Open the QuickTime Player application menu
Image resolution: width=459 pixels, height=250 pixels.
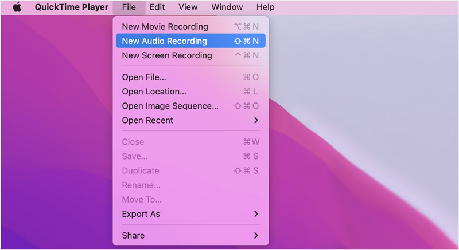pyautogui.click(x=71, y=7)
